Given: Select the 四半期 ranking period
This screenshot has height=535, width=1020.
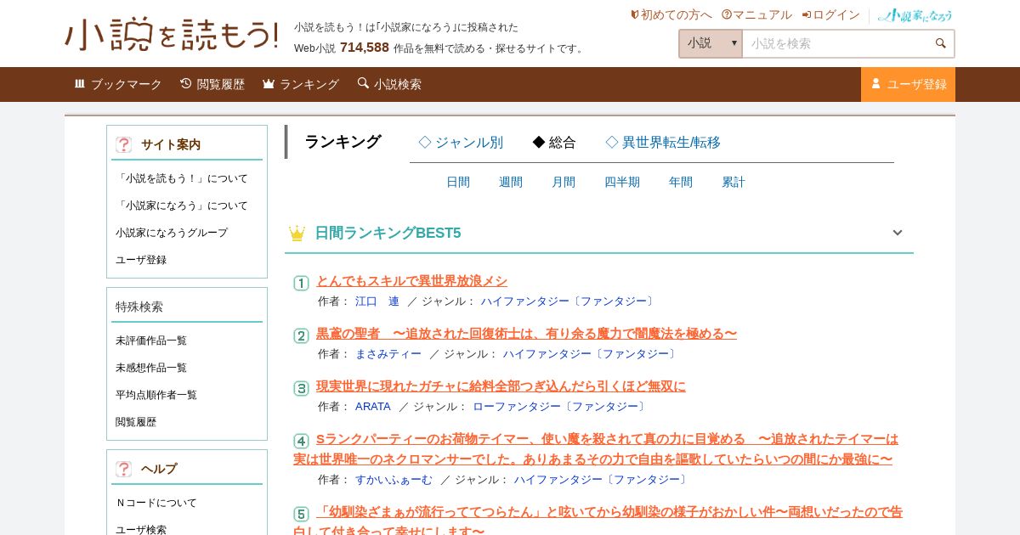Looking at the screenshot, I should (622, 182).
